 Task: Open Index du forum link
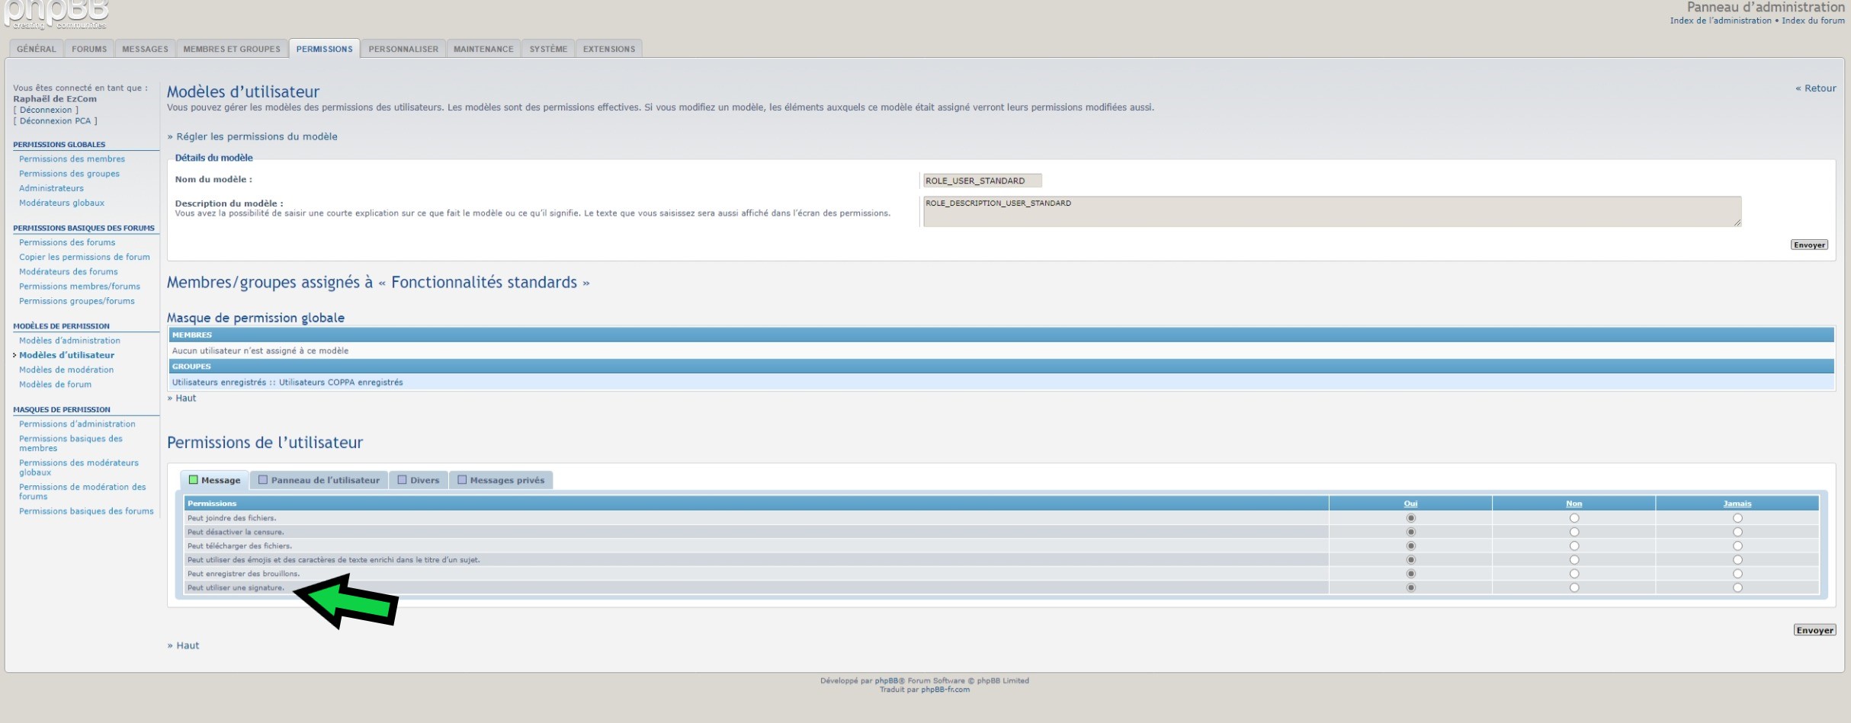pos(1813,21)
